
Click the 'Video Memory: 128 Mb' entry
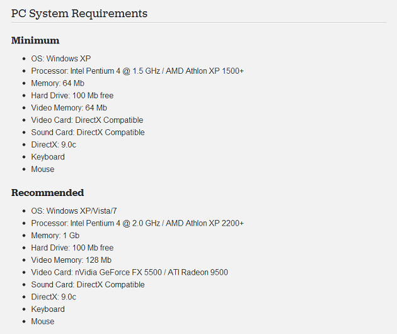[x=71, y=260]
